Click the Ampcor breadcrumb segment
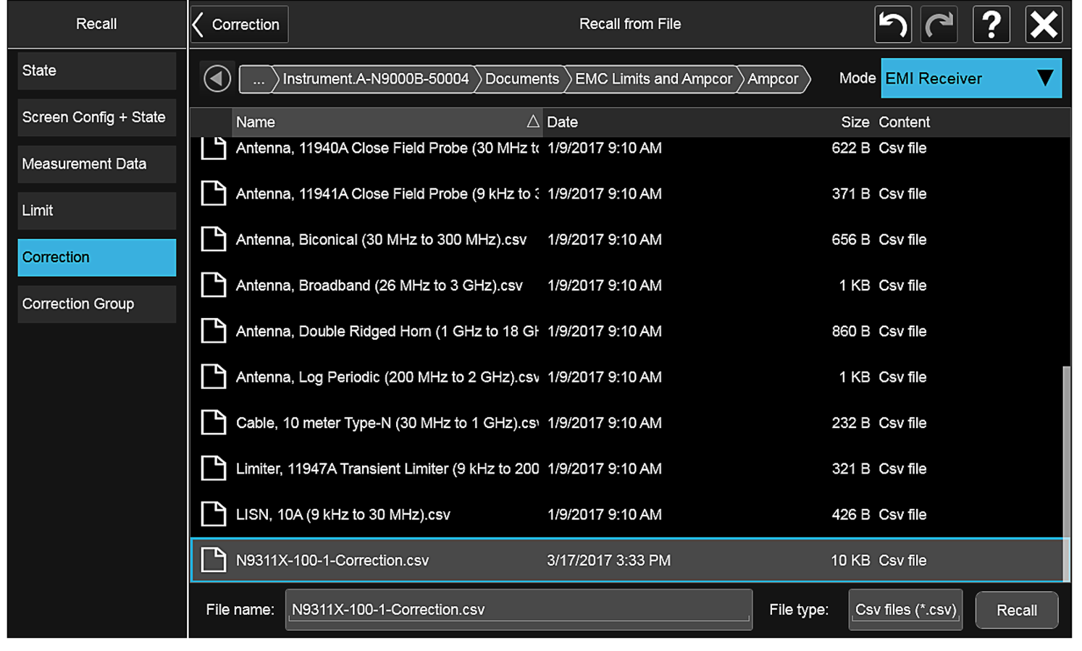This screenshot has height=651, width=1082. (x=773, y=79)
